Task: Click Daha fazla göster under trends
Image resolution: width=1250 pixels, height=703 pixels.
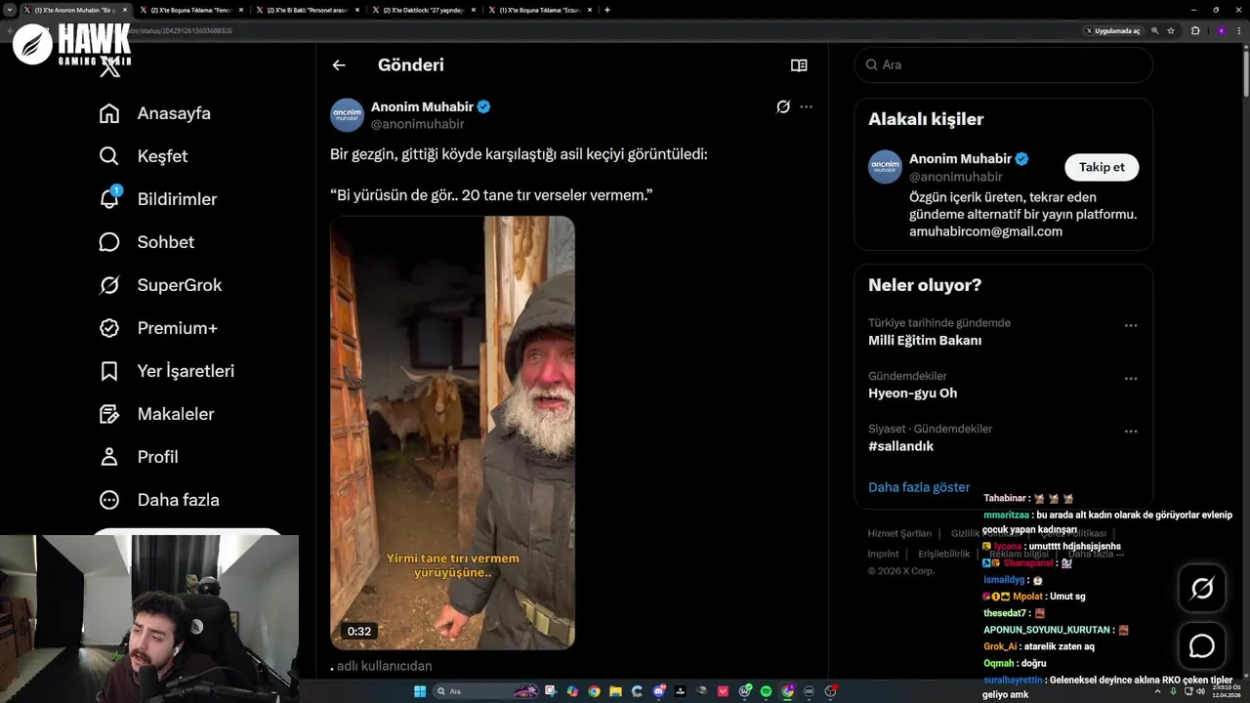Action: point(919,487)
